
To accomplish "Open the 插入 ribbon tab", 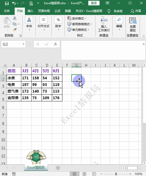I will pyautogui.click(x=30, y=11).
